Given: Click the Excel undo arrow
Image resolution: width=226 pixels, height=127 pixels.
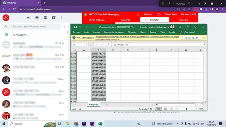Looking at the screenshot, I should (80, 27).
